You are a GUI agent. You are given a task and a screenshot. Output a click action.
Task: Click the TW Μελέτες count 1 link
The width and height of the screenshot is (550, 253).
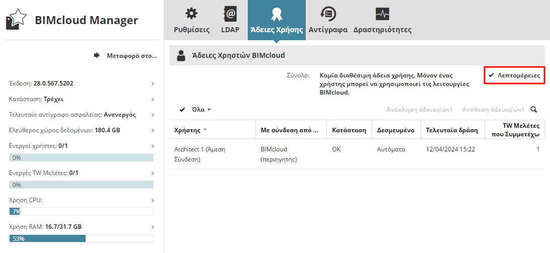point(537,149)
